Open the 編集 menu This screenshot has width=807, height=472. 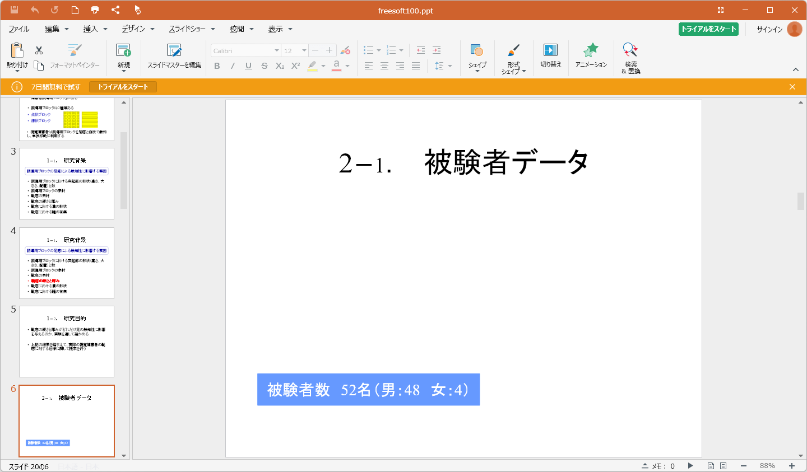(57, 29)
